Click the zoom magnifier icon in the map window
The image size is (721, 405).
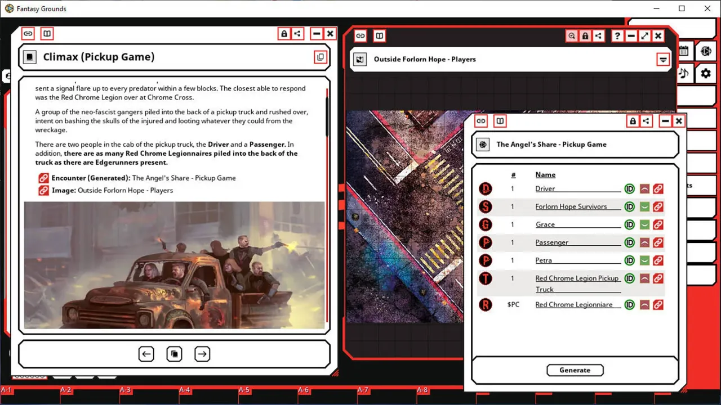click(x=572, y=36)
